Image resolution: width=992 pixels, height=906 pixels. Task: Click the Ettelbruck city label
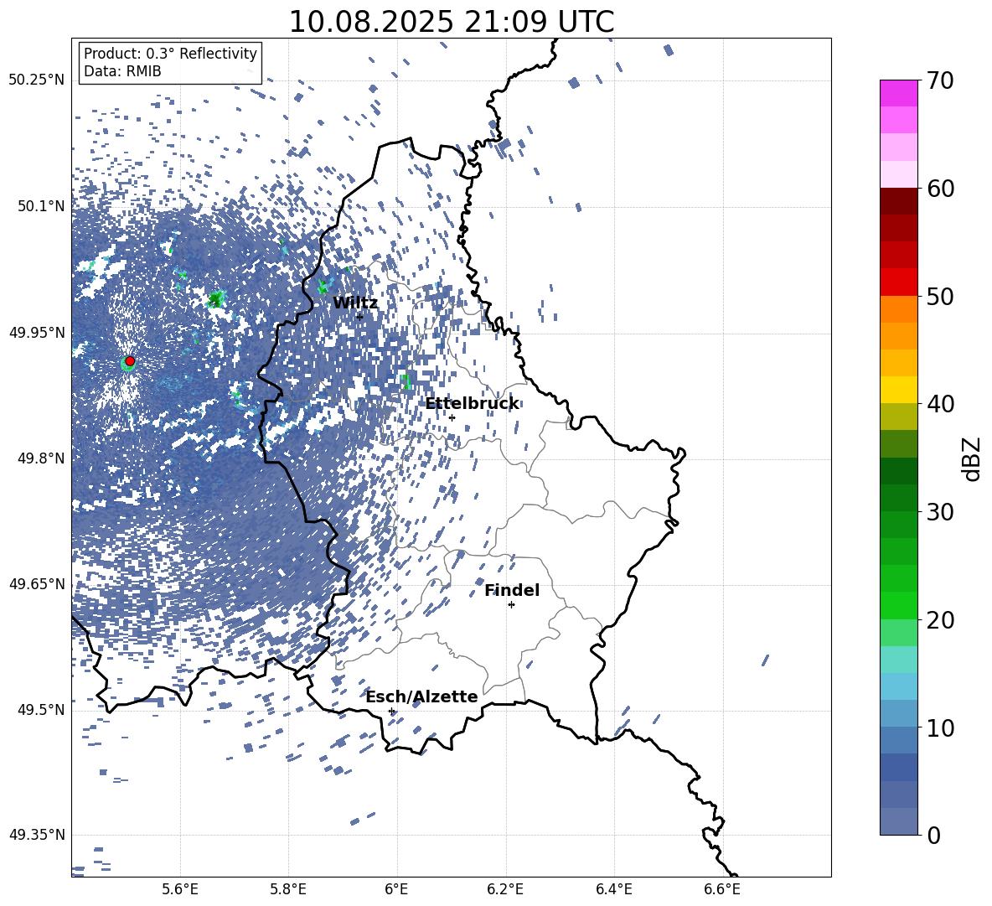point(472,404)
